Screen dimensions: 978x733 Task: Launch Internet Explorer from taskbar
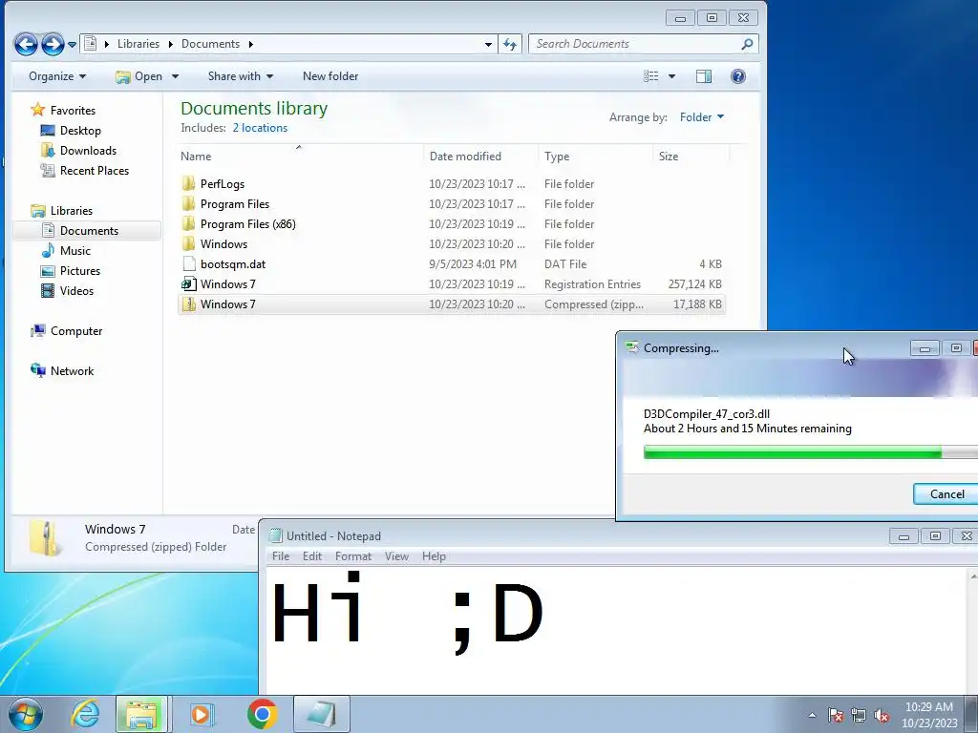click(x=85, y=714)
